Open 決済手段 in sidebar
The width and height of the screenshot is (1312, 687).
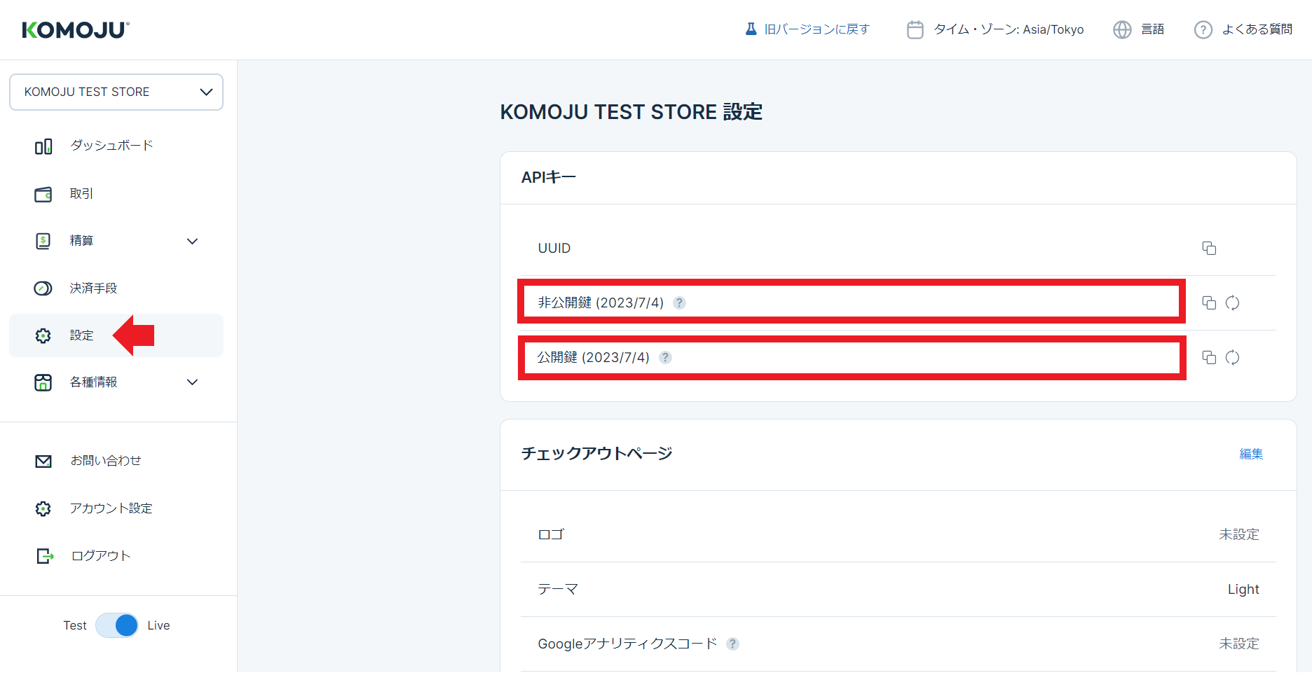coord(93,289)
